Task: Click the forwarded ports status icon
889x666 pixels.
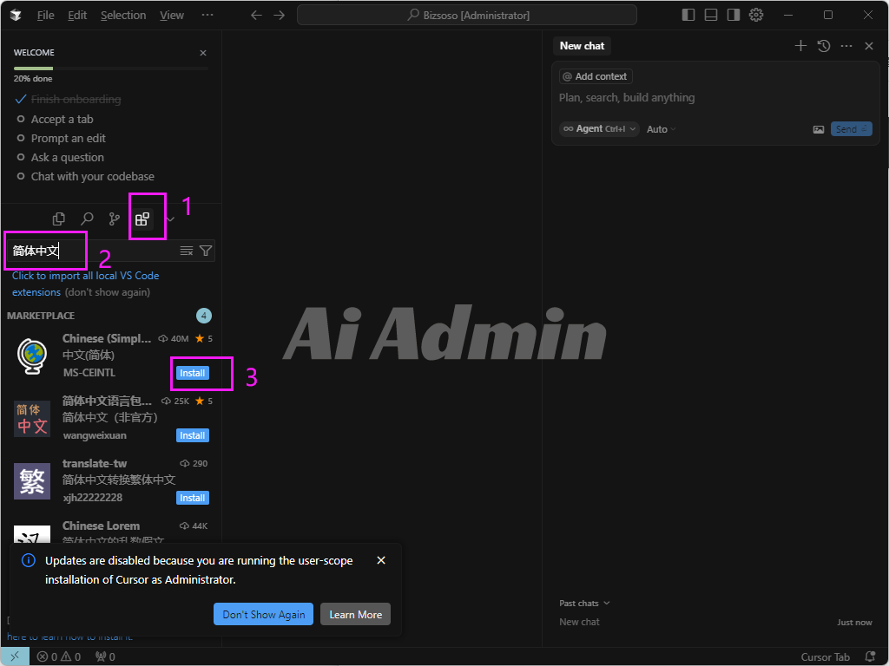Action: [105, 657]
